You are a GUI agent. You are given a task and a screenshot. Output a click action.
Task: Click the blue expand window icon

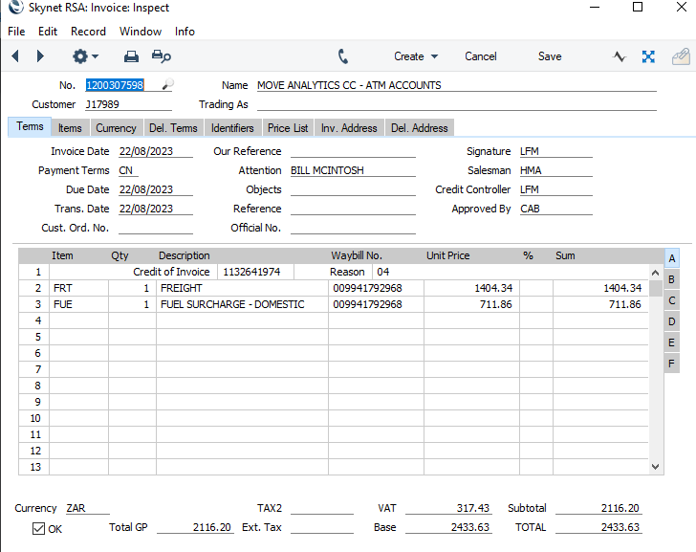point(648,56)
